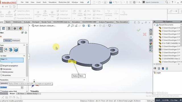Open SOLIDWORKS Resources home icon in task pane

pos(151,30)
